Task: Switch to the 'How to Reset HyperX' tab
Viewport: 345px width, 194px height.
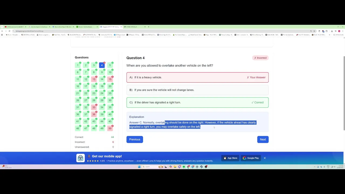Action: click(x=63, y=27)
